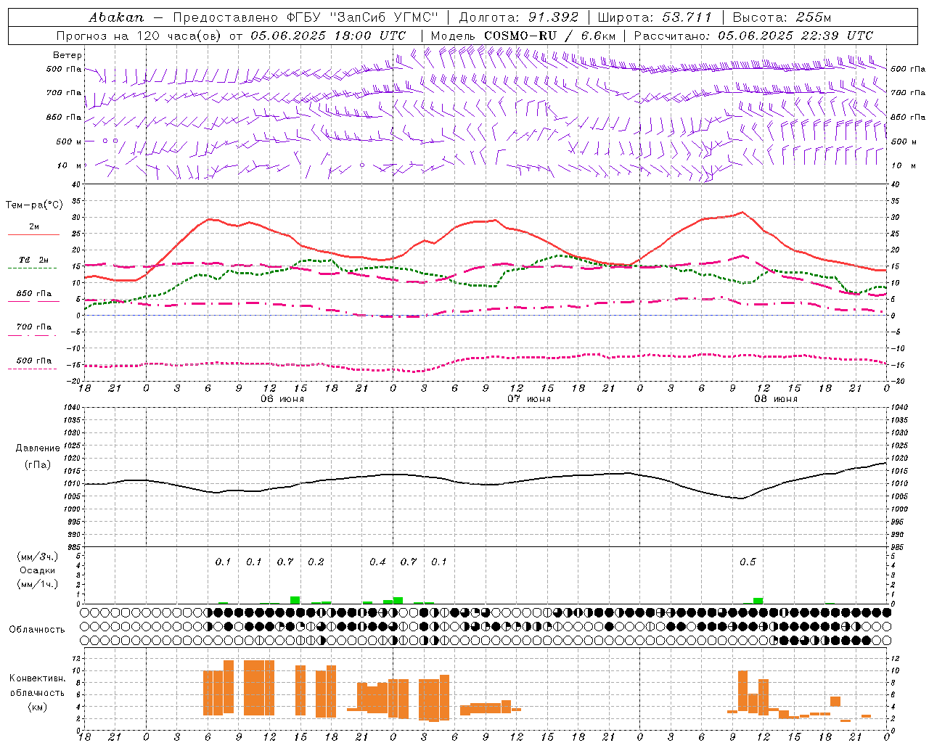Image resolution: width=929 pixels, height=743 pixels.
Task: Click the model label "COSMO-RU / 6.6км"
Action: pyautogui.click(x=550, y=36)
